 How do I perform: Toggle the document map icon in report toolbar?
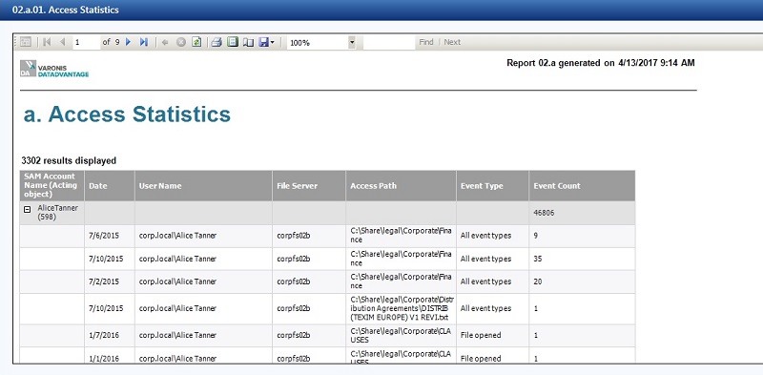[x=26, y=42]
